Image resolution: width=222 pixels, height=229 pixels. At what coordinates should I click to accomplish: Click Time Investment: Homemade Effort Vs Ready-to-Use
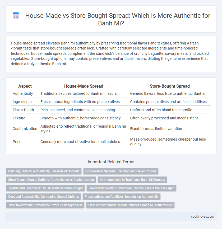(45, 205)
